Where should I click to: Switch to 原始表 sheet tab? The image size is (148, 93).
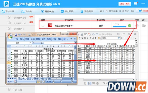click(x=21, y=79)
